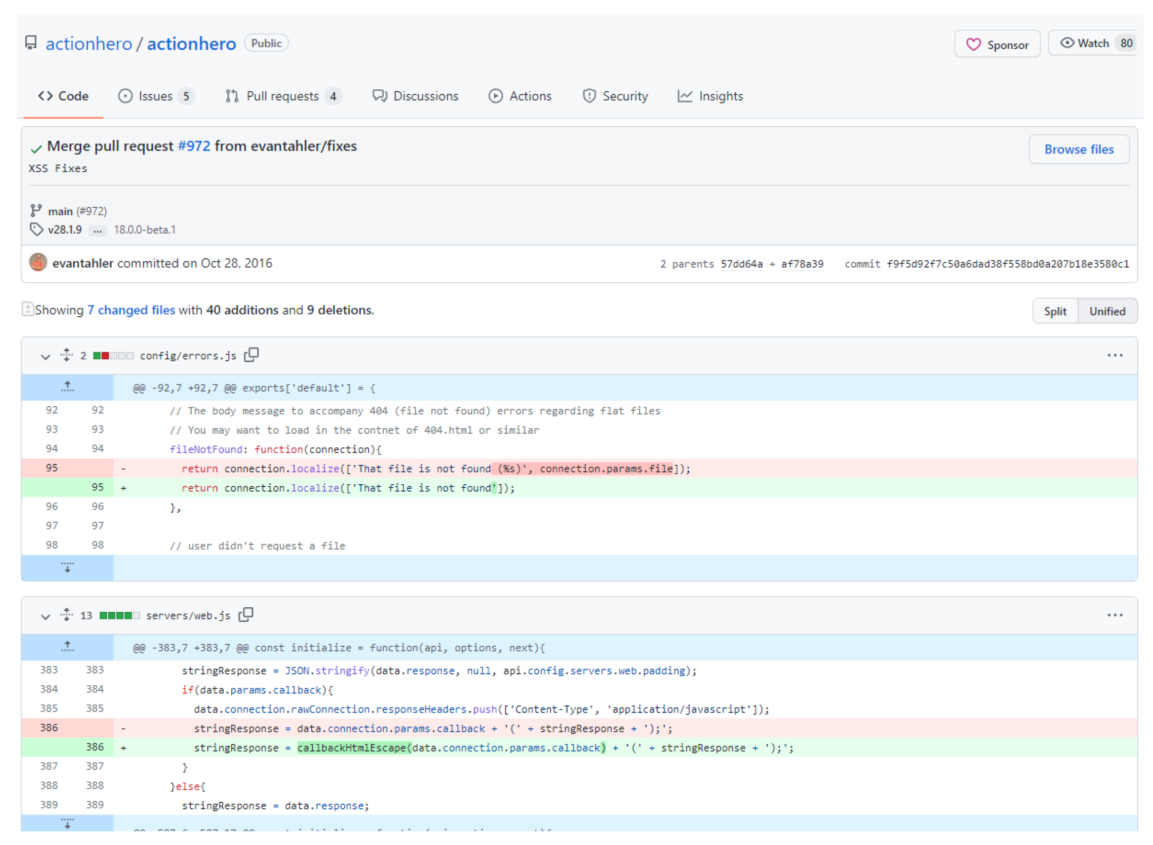1153x845 pixels.
Task: Collapse the servers/web.js diff
Action: [x=45, y=616]
